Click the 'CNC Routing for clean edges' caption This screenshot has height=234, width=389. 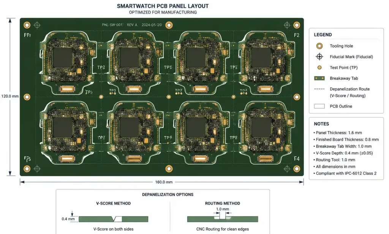(223, 229)
